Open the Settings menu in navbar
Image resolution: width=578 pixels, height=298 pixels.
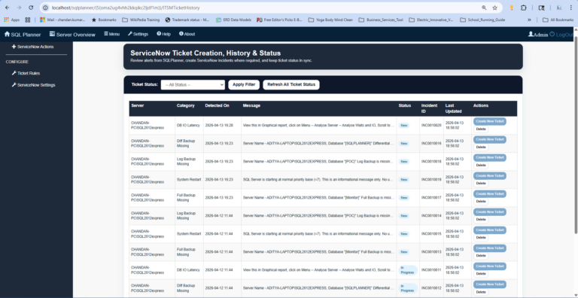(x=138, y=34)
